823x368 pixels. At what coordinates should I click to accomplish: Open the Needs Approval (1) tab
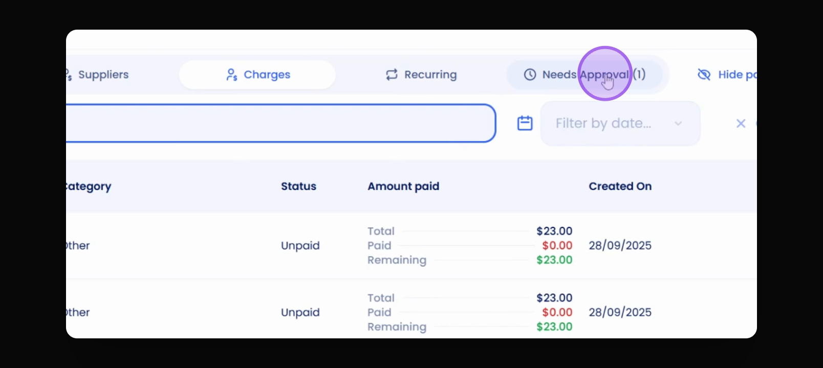(584, 75)
